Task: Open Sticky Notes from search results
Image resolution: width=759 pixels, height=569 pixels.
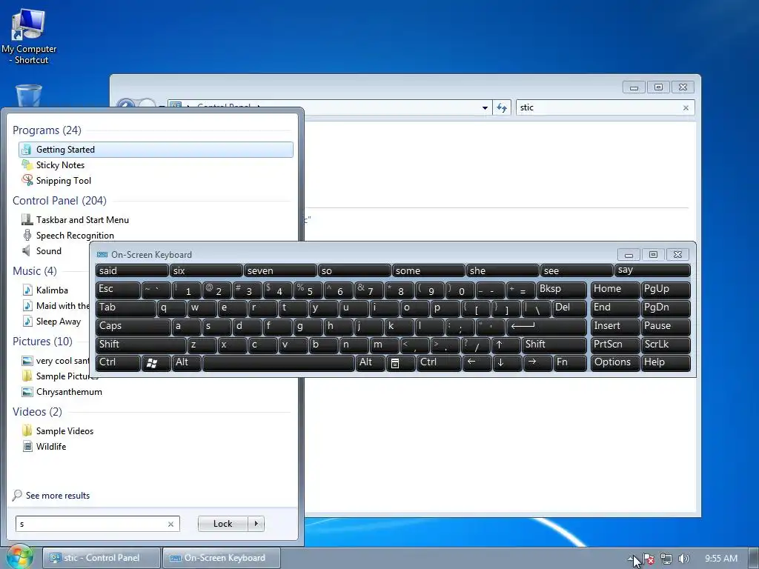Action: pos(60,165)
